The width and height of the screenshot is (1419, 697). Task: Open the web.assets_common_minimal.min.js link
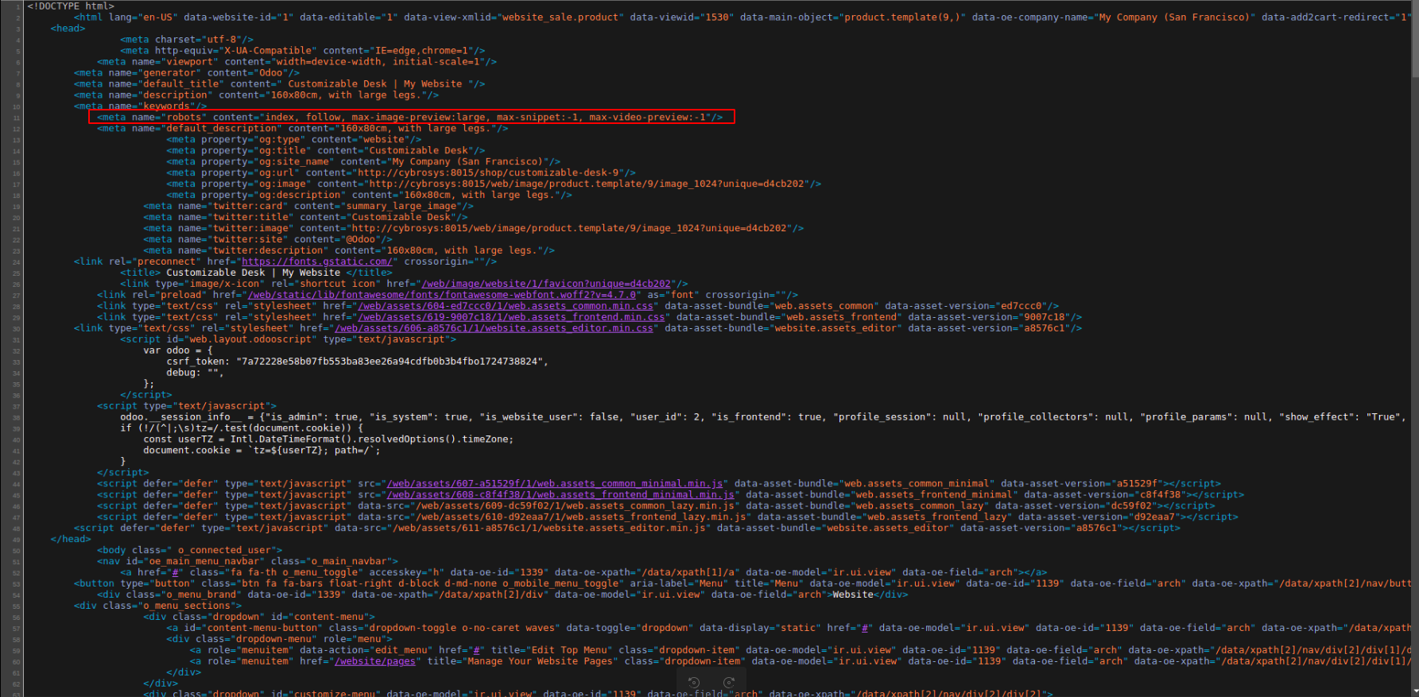pos(555,483)
